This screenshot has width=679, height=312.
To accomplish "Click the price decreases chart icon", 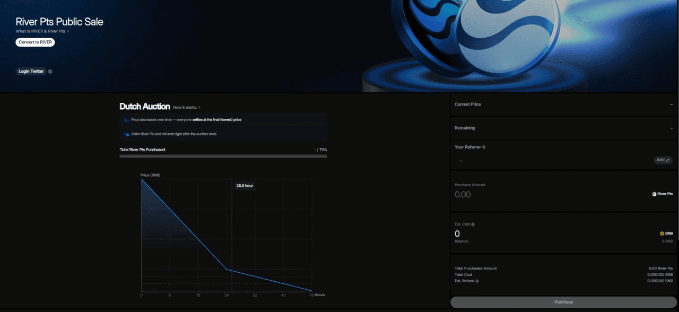I will coord(126,120).
